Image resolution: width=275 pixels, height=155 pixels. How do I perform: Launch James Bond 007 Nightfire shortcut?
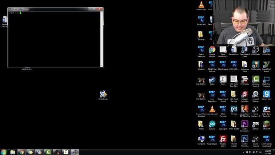[x=244, y=111]
